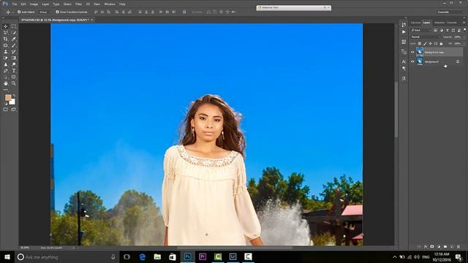
Task: Toggle layer filtering on/off switch
Action: click(x=465, y=29)
